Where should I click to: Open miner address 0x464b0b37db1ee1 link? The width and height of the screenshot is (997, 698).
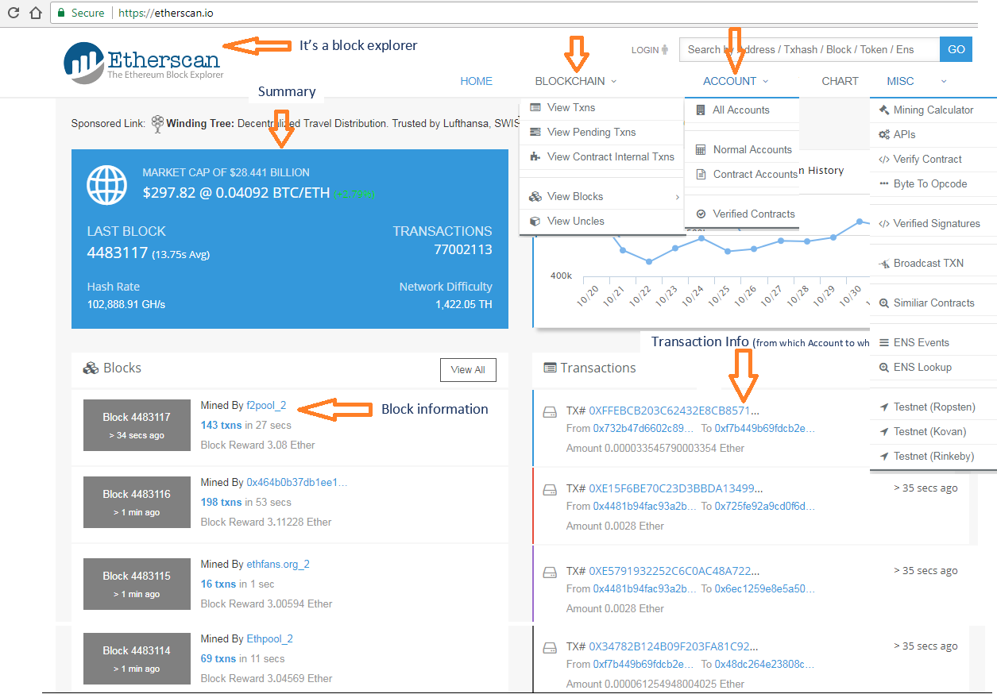(297, 483)
